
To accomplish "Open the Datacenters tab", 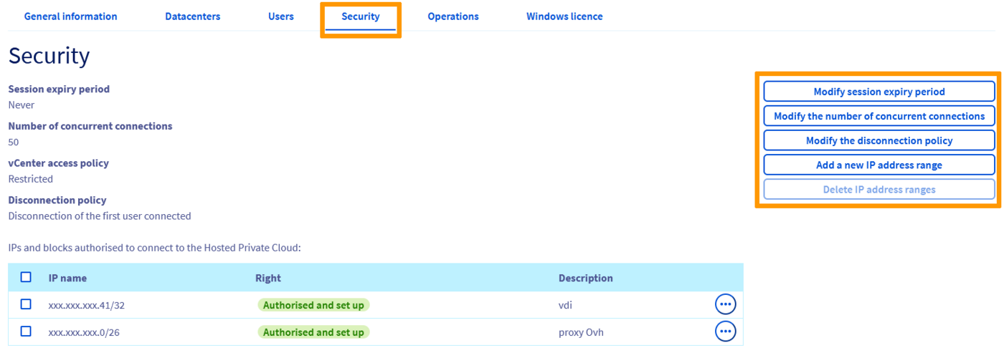I will [x=192, y=16].
